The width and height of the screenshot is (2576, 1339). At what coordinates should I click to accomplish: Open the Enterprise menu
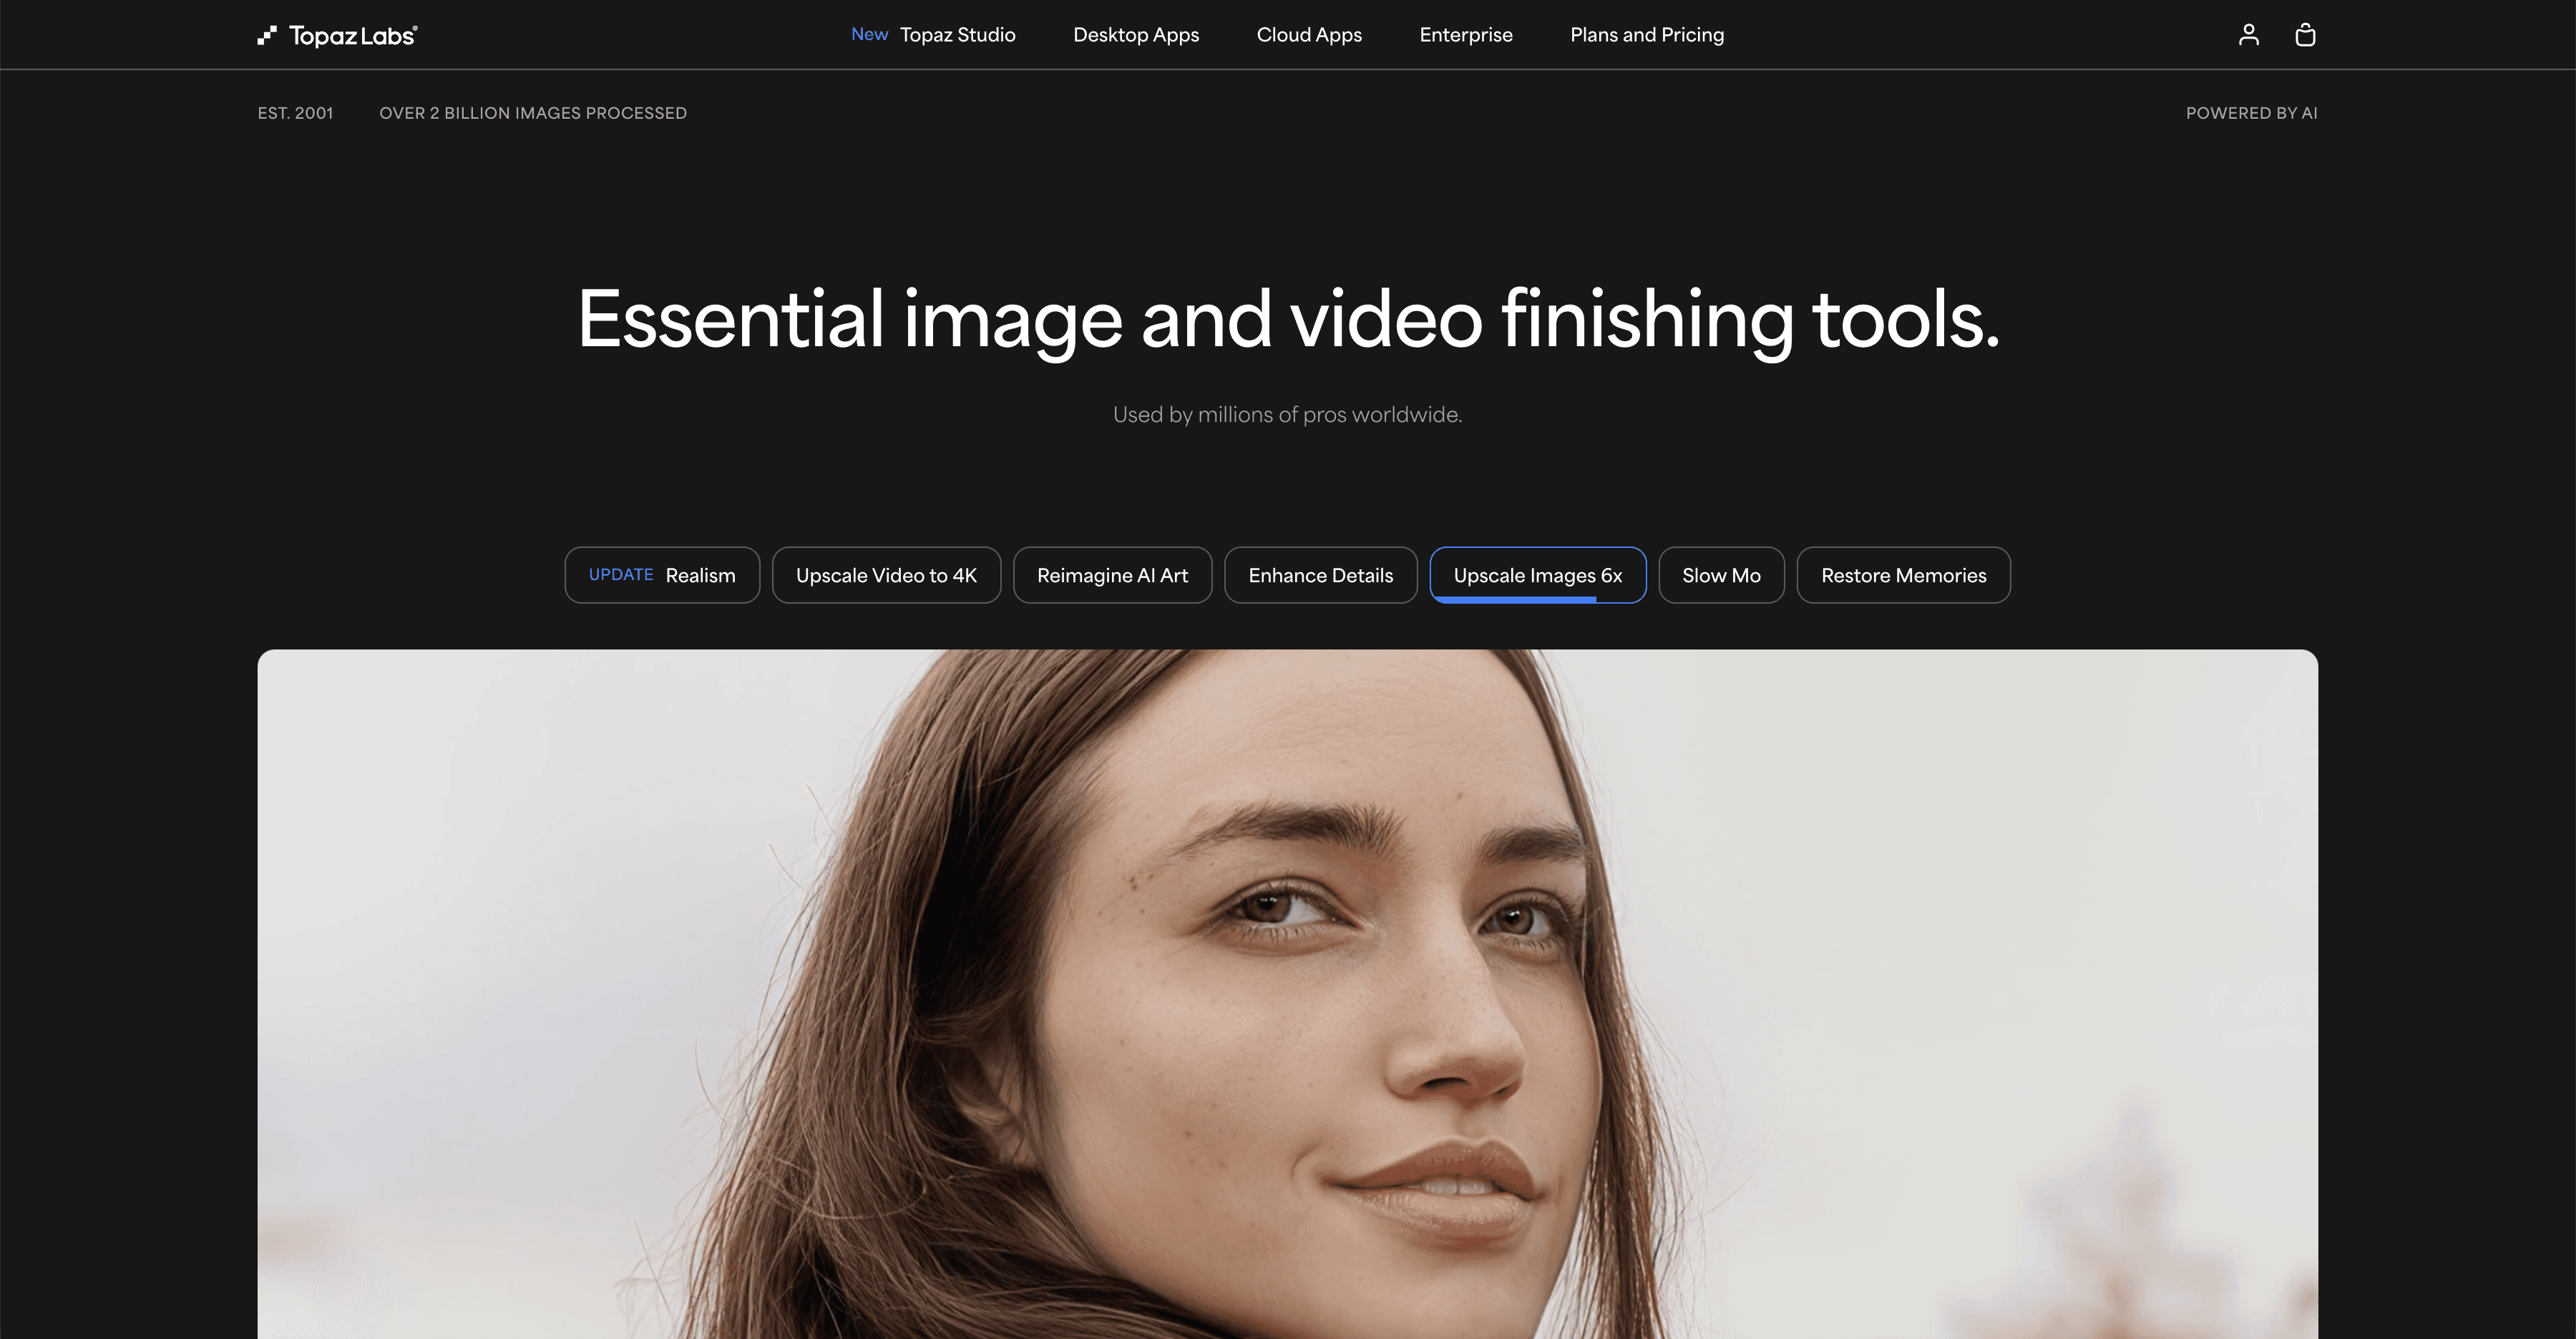click(x=1465, y=35)
